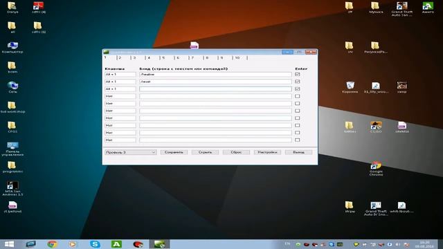443x249 pixels.
Task: Open the media player taskbar icon
Action: coord(73,244)
